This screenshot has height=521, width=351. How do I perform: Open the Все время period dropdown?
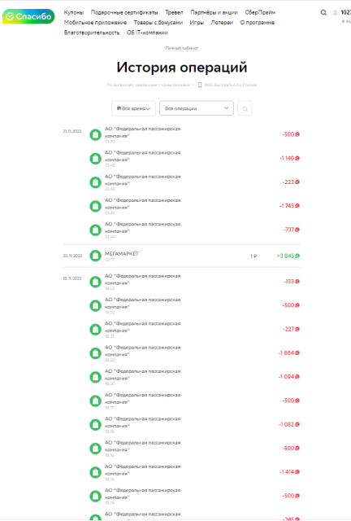pos(133,108)
